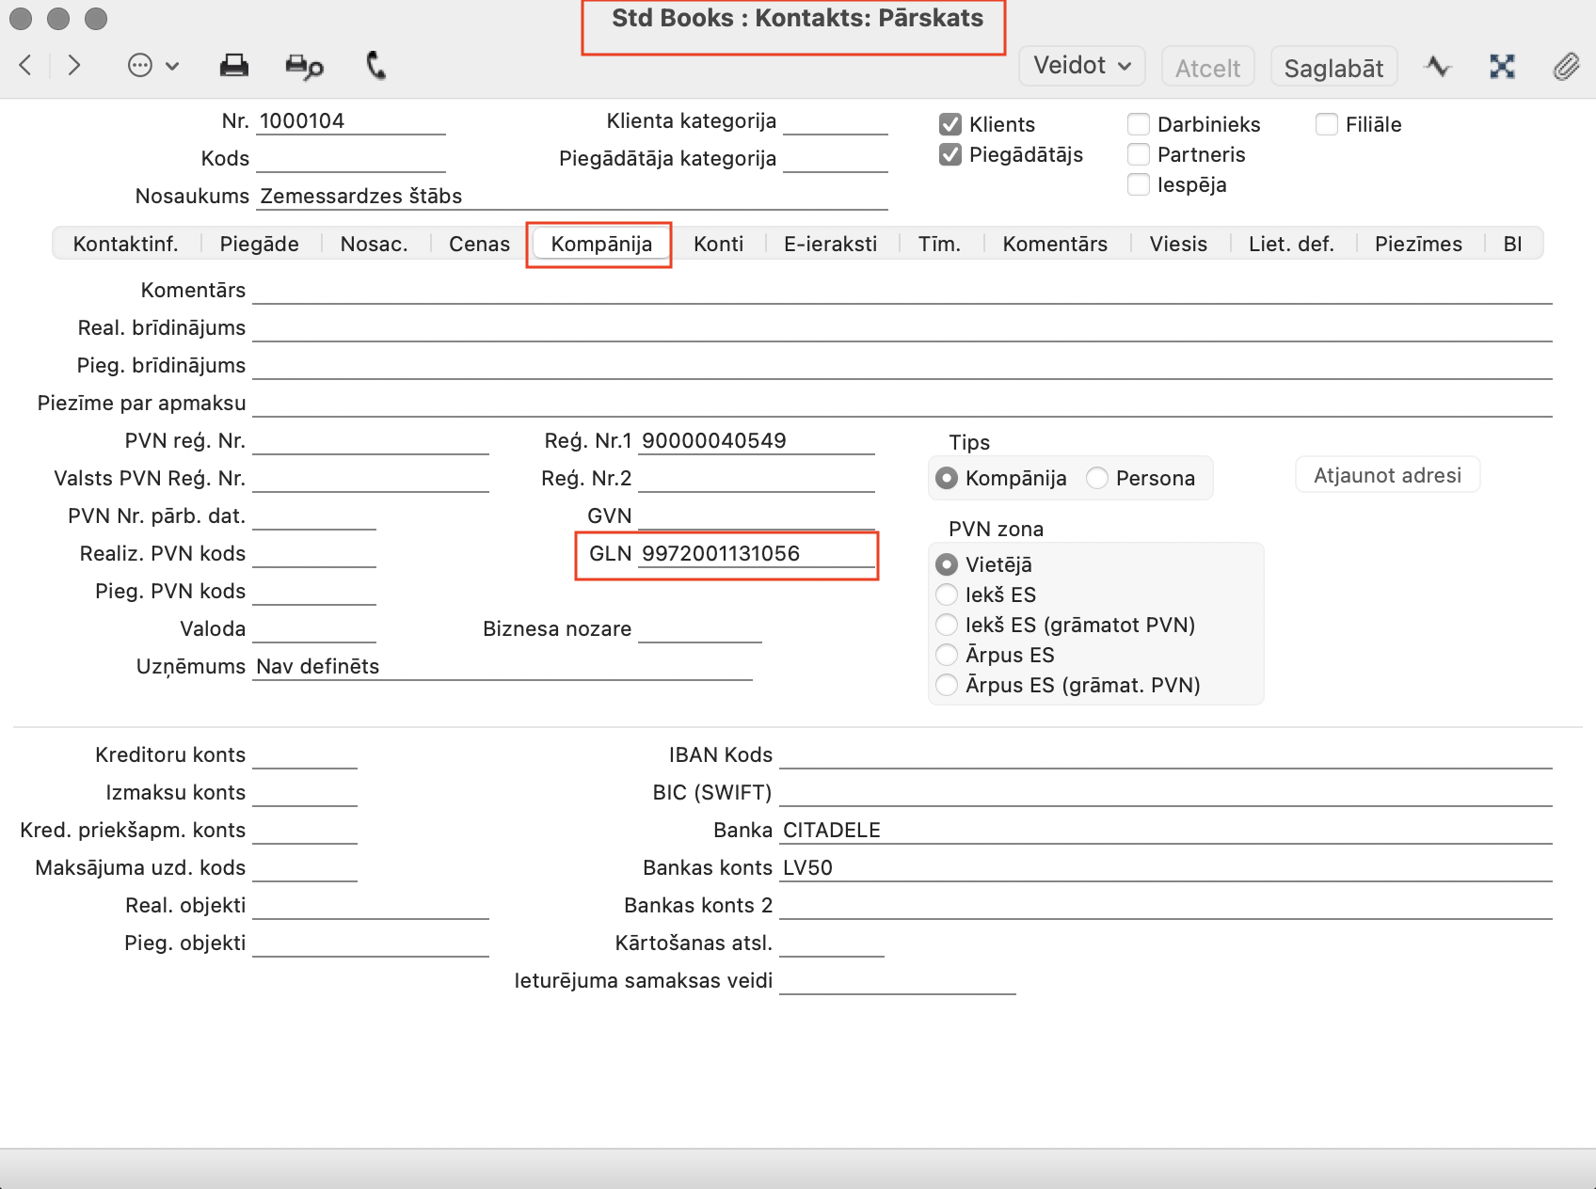Viewport: 1596px width, 1189px height.
Task: Click the printer icon to print
Action: [233, 65]
